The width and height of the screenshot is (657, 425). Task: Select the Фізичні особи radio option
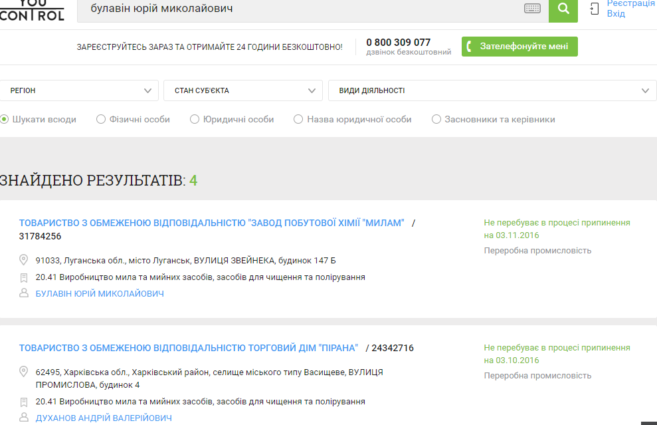(x=101, y=120)
